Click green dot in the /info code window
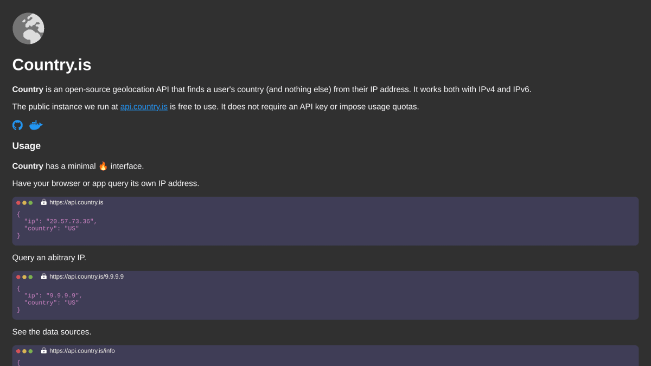 click(x=30, y=351)
